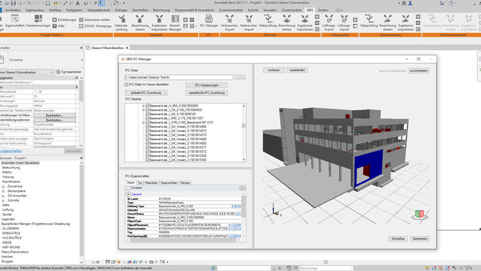Start Berechnung in the Rohrnetz panel
481x271 pixels.
[x=287, y=23]
